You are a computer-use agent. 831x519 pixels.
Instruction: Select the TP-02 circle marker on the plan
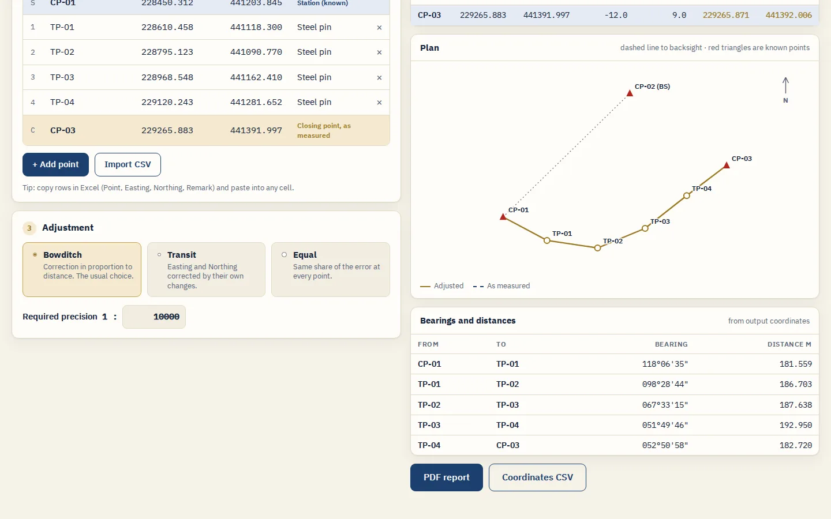pyautogui.click(x=597, y=248)
